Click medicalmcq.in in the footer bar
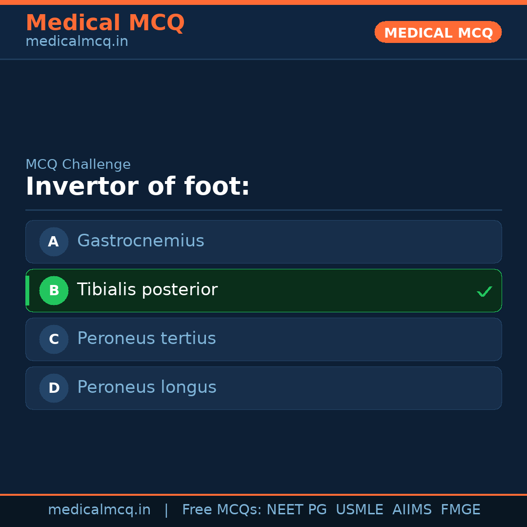This screenshot has height=527, width=527. coord(100,509)
